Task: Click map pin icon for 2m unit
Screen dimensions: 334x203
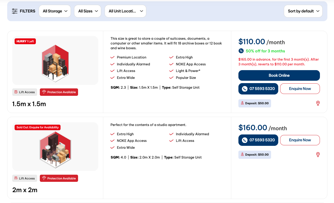Action: pos(318,155)
